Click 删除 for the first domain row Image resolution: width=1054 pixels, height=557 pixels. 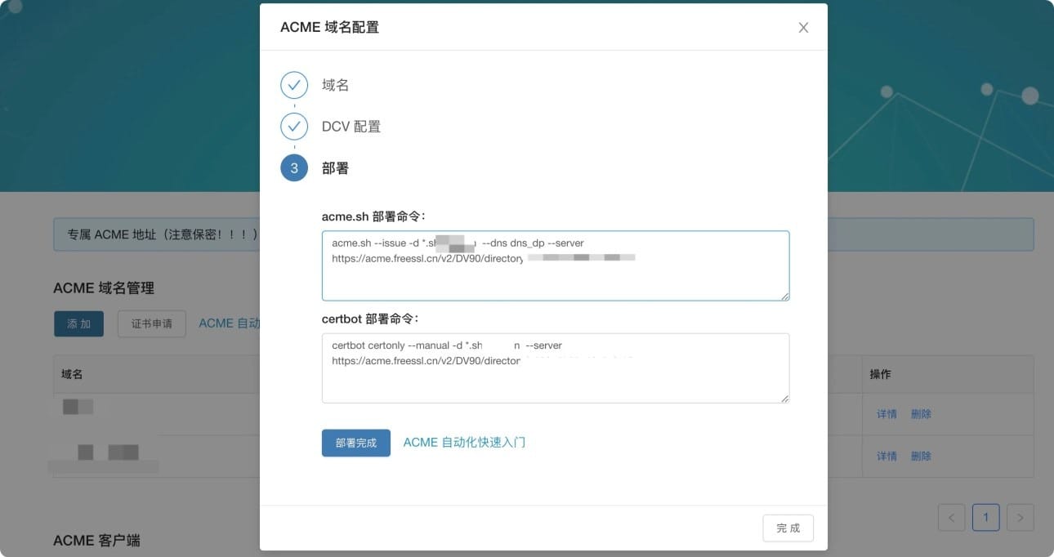921,414
